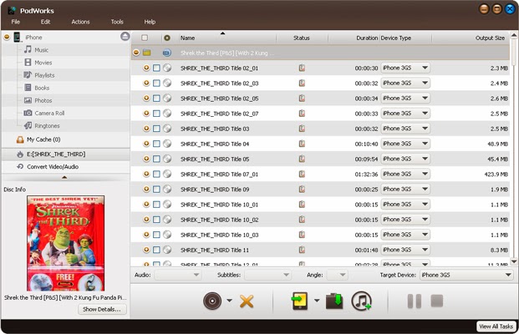The height and width of the screenshot is (334, 519).
Task: Check the box for Title 02_07
Action: click(156, 114)
